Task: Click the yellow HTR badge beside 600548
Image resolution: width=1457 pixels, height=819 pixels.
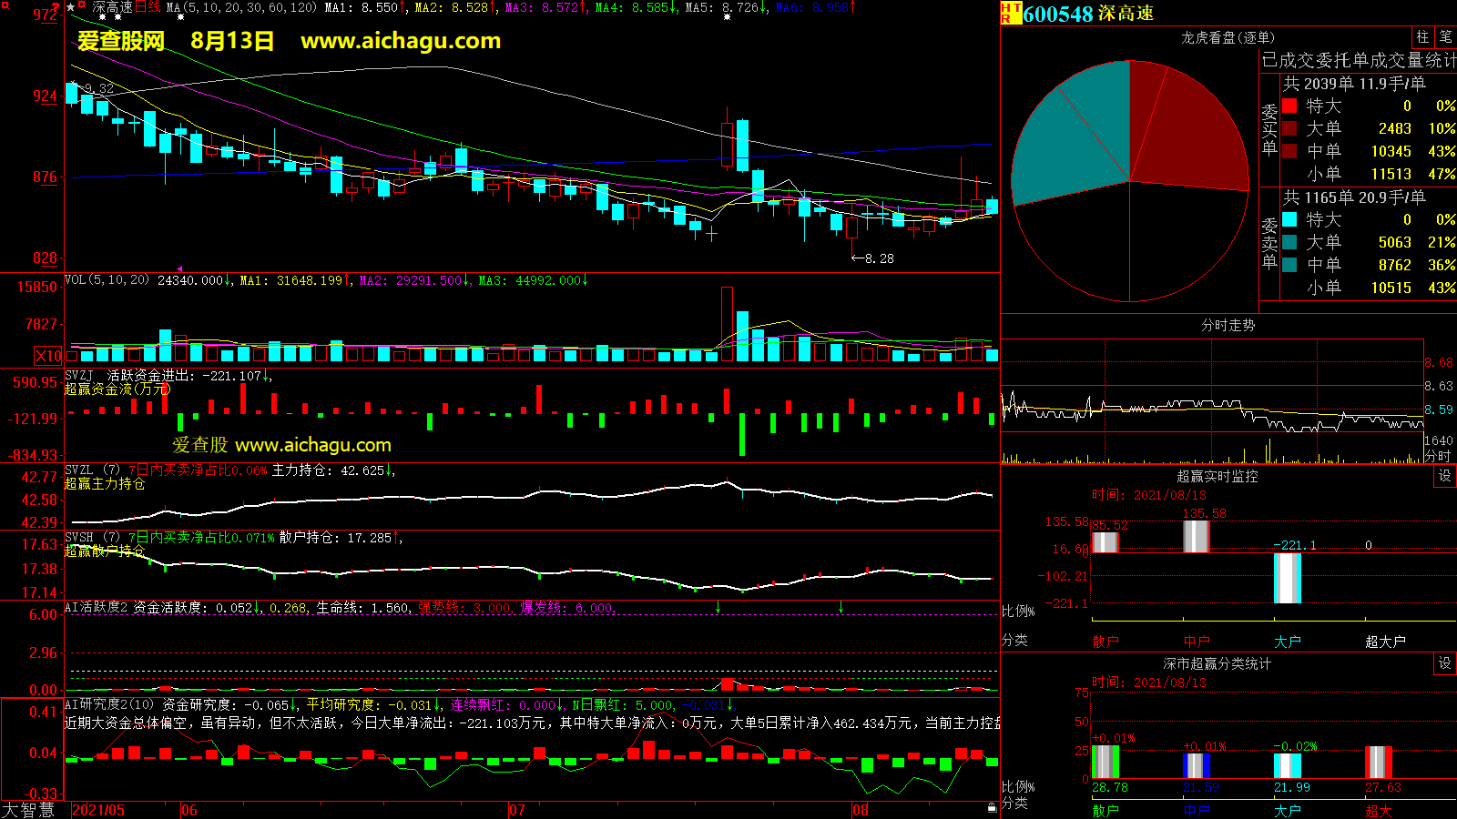Action: pos(1011,13)
